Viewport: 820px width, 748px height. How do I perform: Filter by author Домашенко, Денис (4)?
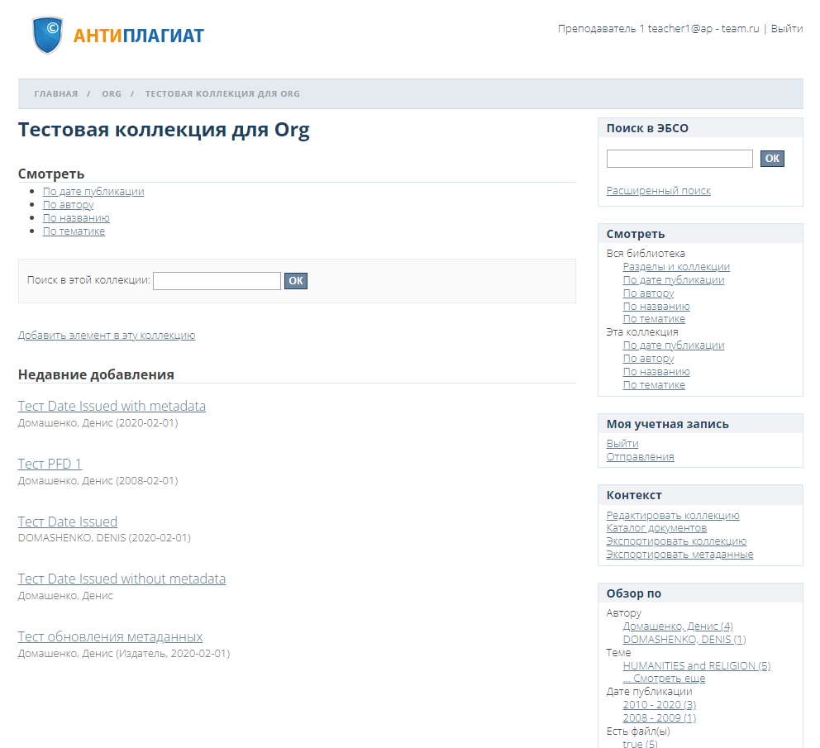click(x=677, y=627)
